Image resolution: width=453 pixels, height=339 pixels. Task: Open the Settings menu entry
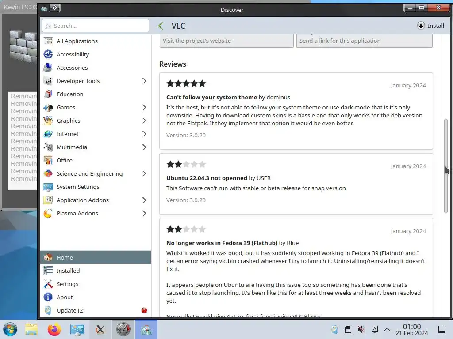[x=96, y=284]
